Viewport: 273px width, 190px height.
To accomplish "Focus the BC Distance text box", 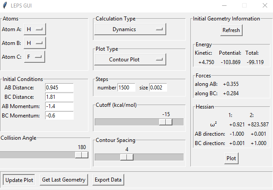I will (59, 97).
